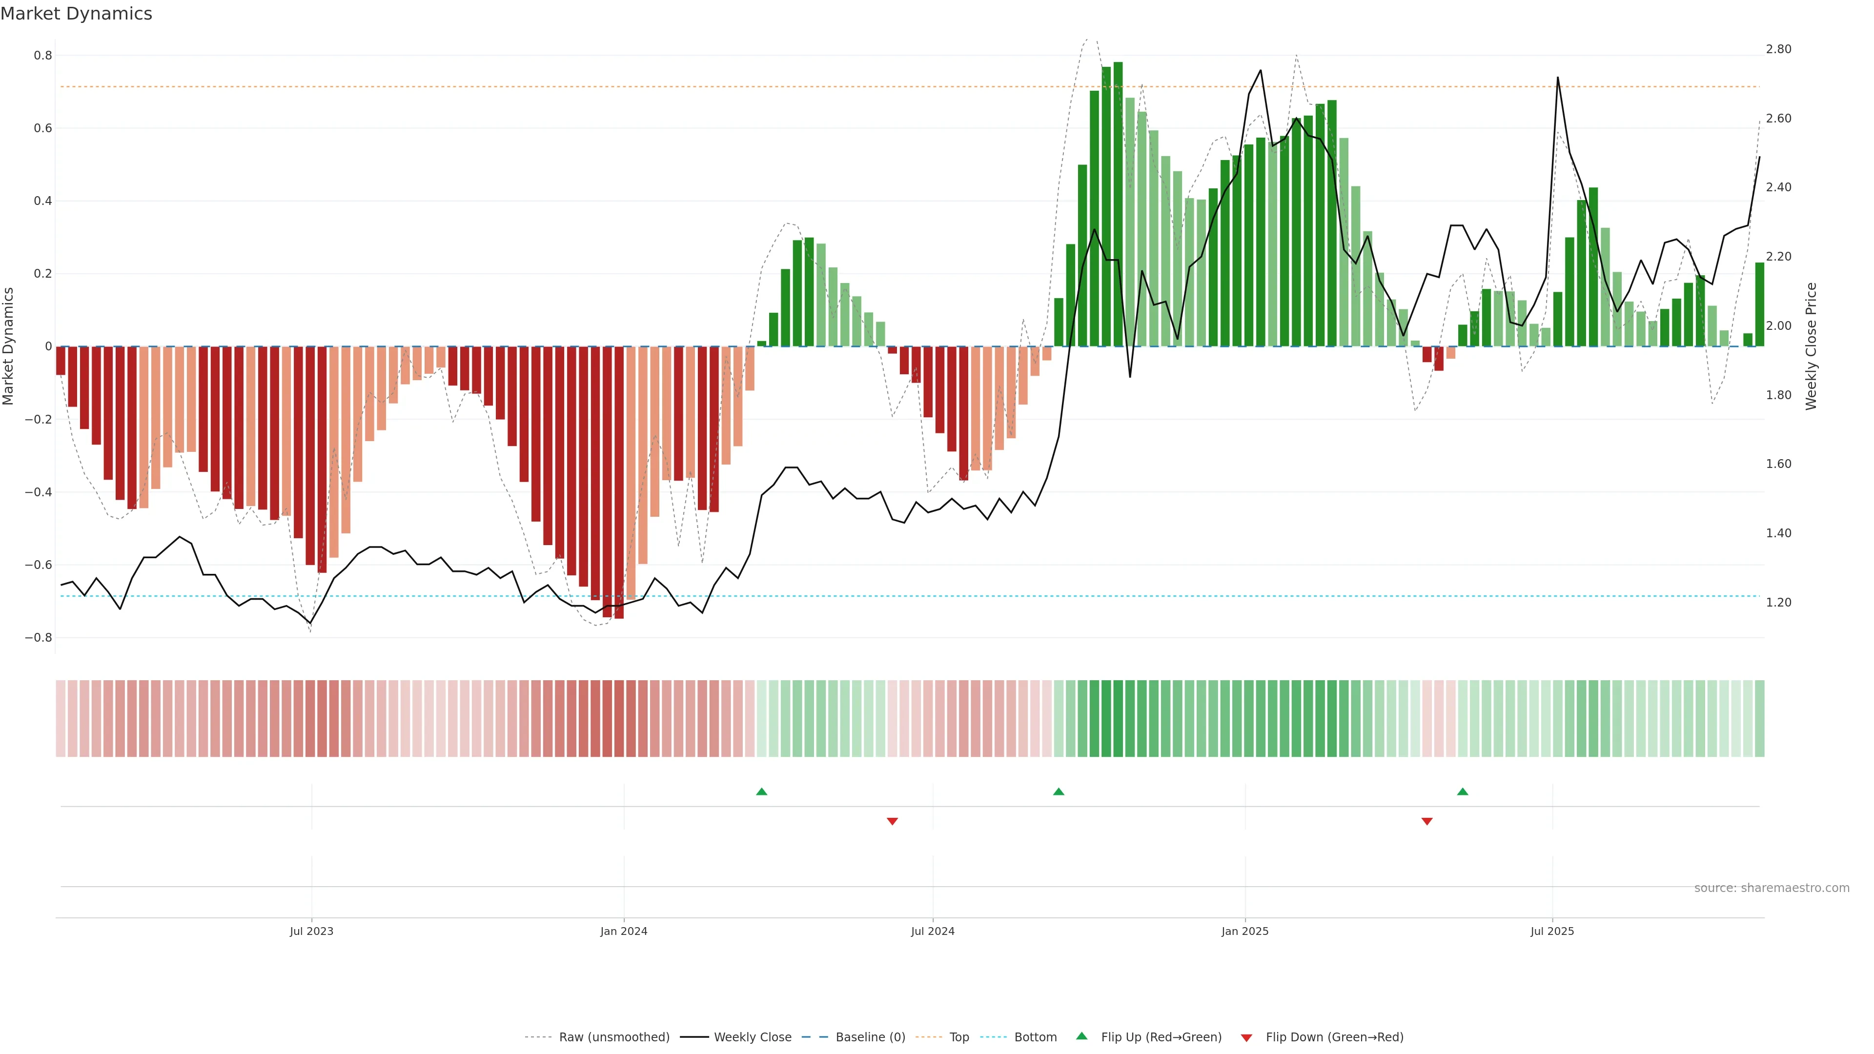Image resolution: width=1874 pixels, height=1054 pixels.
Task: Click Flip Up legend triangle icon
Action: point(1082,1036)
